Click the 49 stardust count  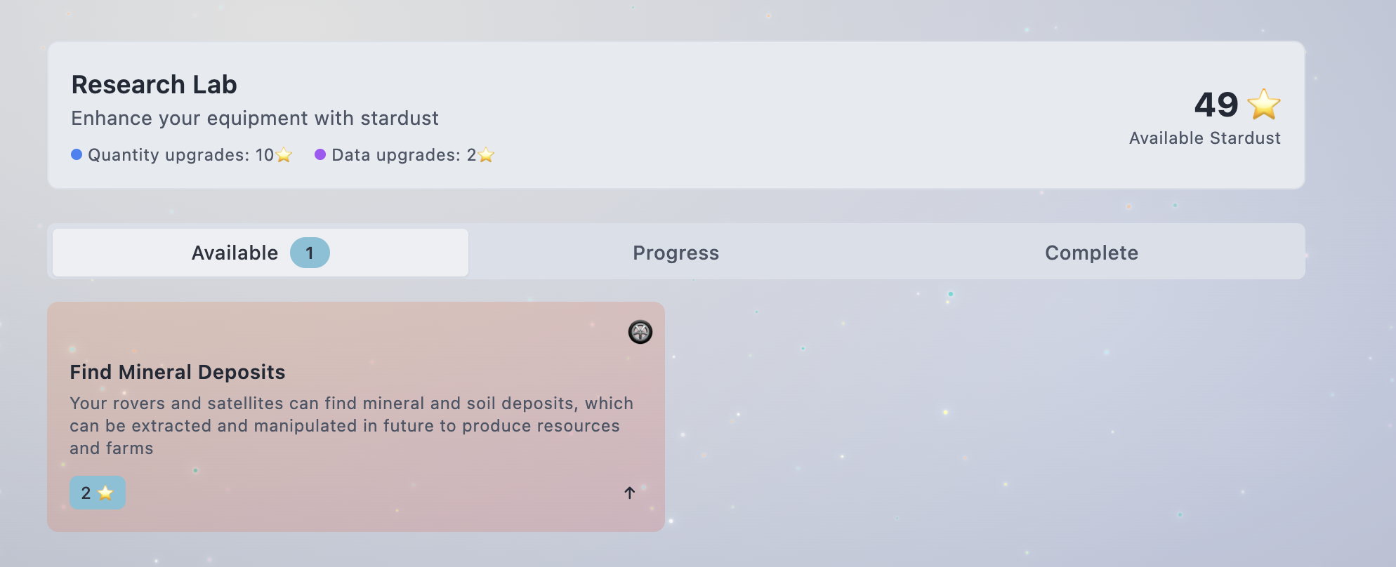click(x=1216, y=105)
